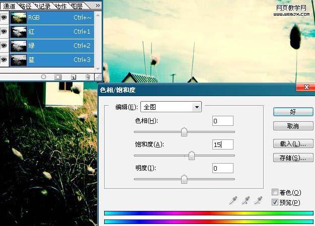315x226 pixels.
Task: Load channel as selection icon
Action: coord(43,77)
